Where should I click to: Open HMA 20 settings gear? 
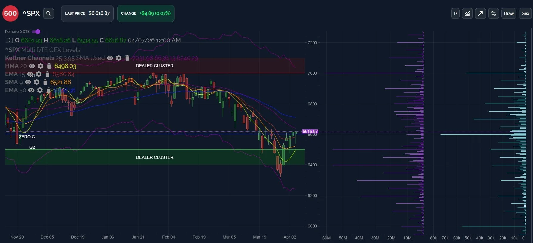(x=41, y=66)
